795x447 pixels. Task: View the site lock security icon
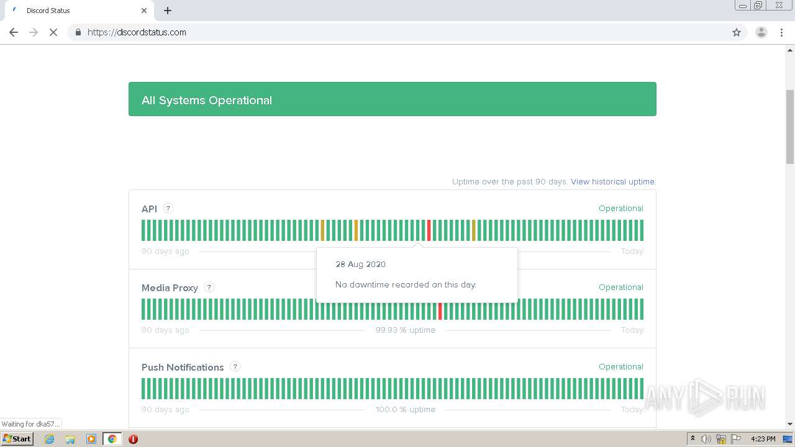pyautogui.click(x=78, y=32)
